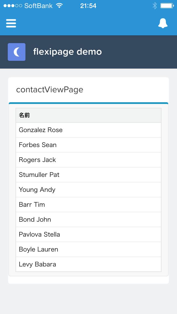Tap the Wi-Fi signal icon
This screenshot has height=314, width=177.
click(59, 6)
